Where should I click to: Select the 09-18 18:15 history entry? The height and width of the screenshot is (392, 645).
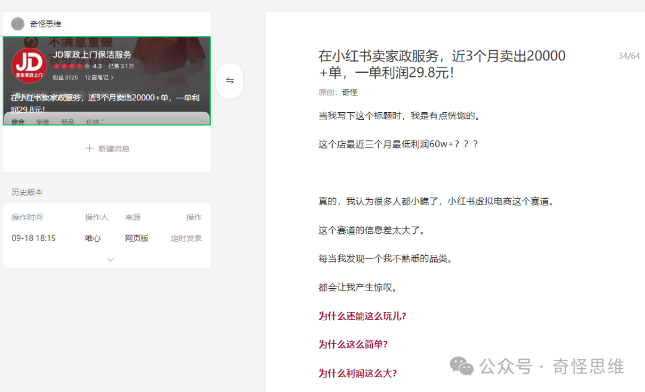[x=33, y=238]
